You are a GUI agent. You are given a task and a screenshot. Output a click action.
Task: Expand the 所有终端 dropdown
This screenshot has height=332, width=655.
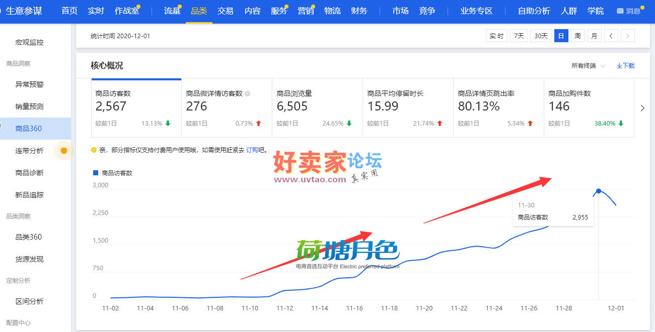[588, 66]
